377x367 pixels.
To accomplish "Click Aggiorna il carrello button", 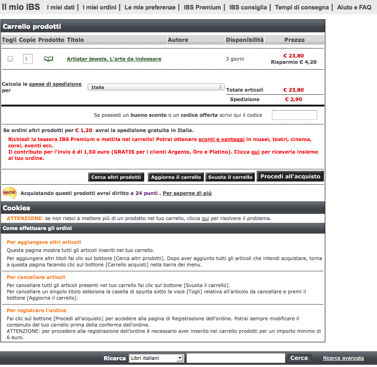I will coord(176,177).
